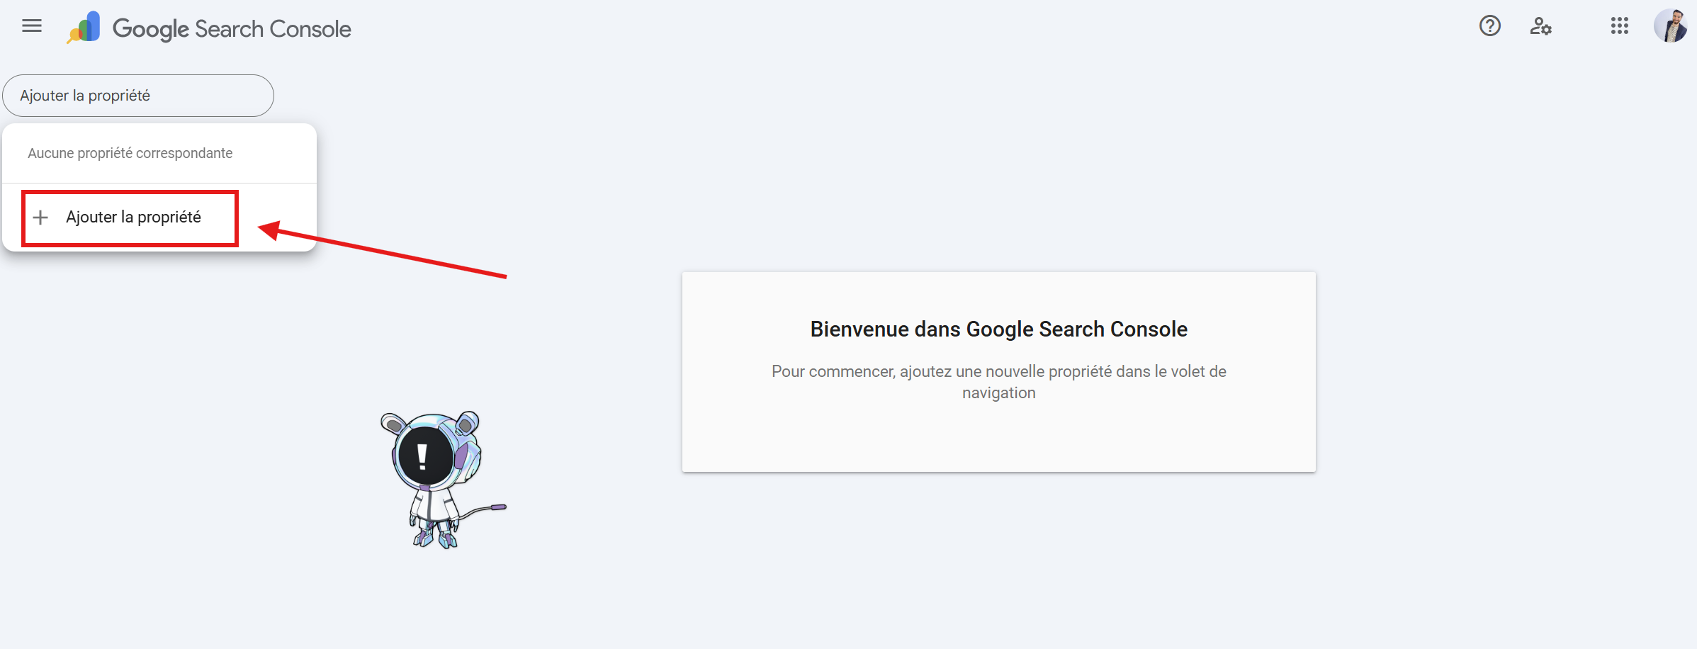Click the exclamation mark on the mascot helmet
1697x649 pixels.
click(422, 457)
